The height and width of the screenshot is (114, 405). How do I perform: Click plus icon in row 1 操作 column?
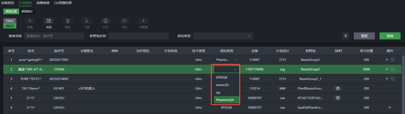tap(387, 60)
